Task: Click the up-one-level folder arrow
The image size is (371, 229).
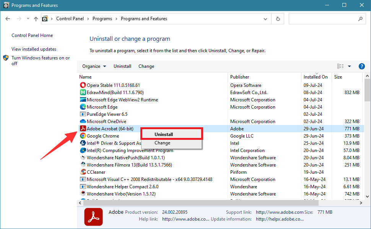Action: coord(36,18)
